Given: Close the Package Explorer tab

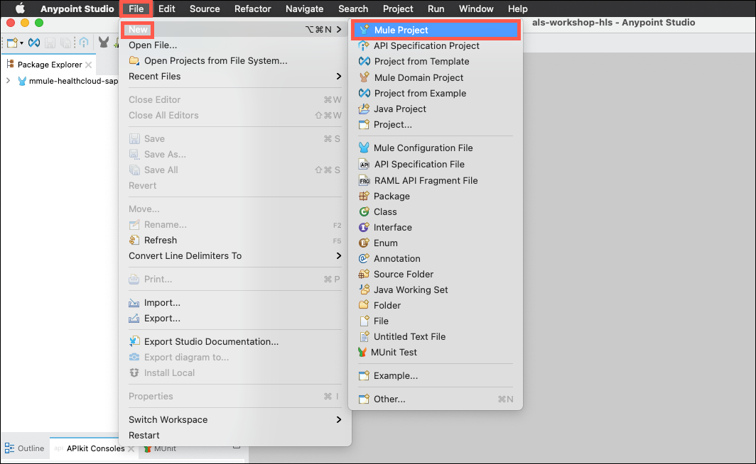Looking at the screenshot, I should [x=89, y=65].
